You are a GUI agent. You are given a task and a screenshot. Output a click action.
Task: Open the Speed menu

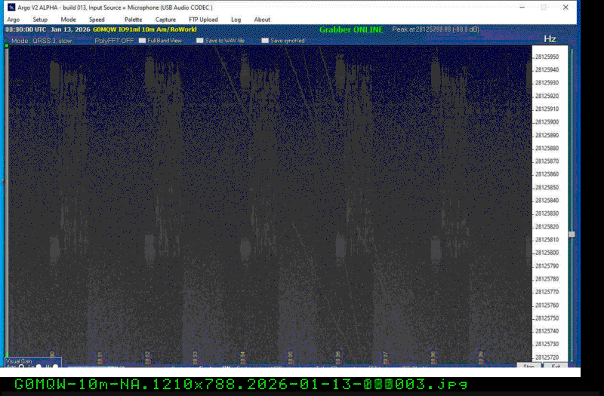point(97,20)
